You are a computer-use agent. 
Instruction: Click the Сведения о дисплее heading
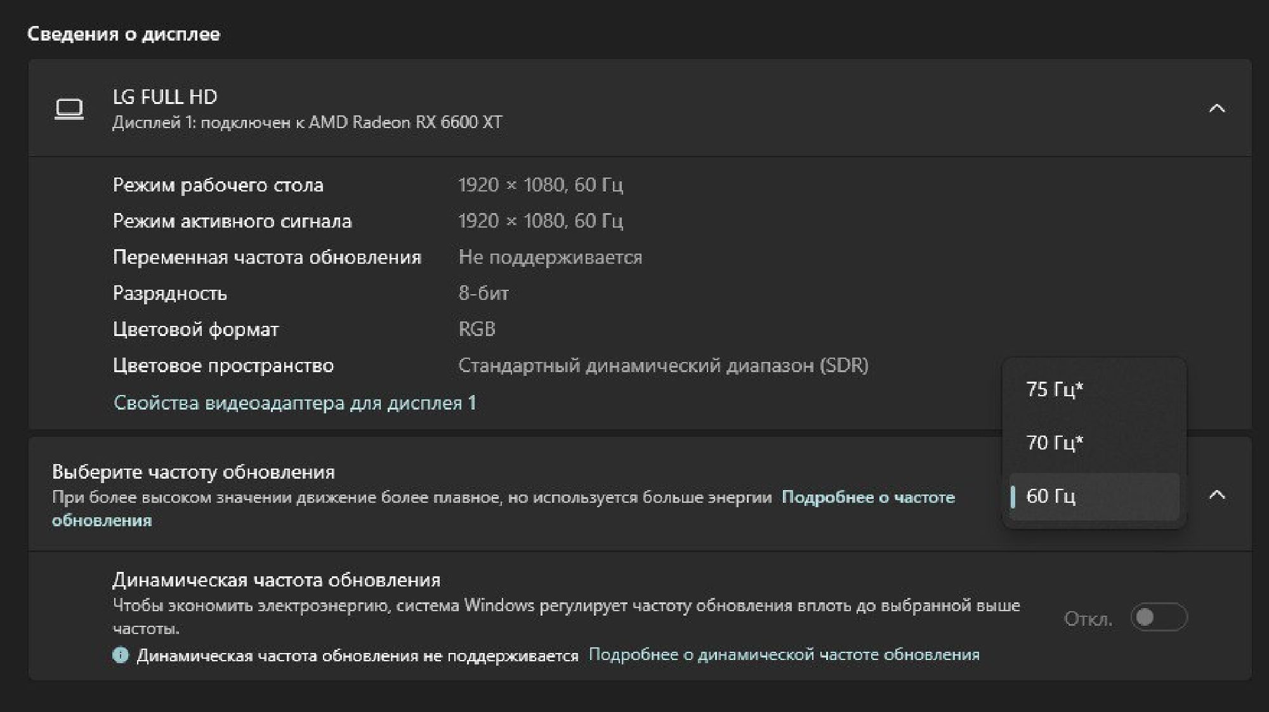pyautogui.click(x=124, y=34)
